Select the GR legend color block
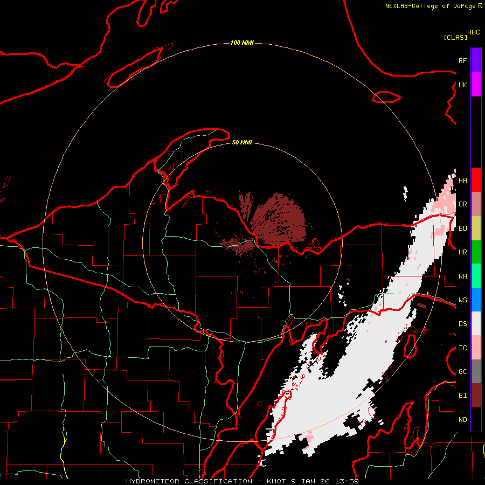Viewport: 485px width, 485px height. tap(476, 204)
